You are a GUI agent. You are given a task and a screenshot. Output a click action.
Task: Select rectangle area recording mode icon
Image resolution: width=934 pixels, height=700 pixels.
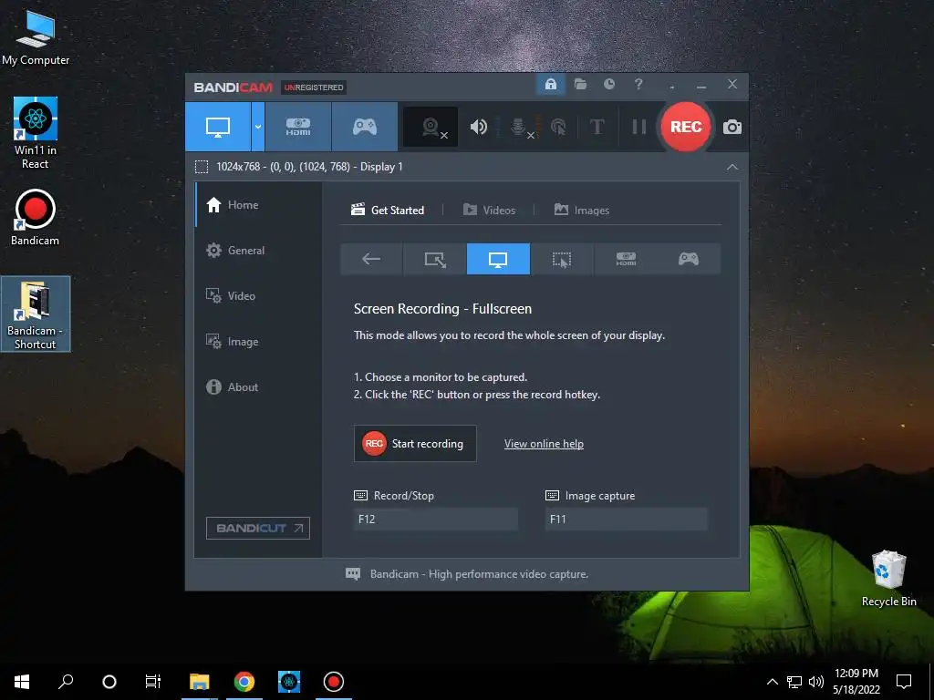[x=435, y=259]
